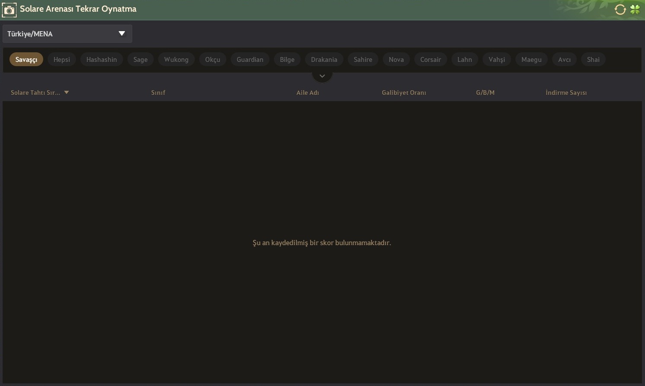Pick the Maegu class filter
Viewport: 645px width, 386px height.
click(x=531, y=60)
